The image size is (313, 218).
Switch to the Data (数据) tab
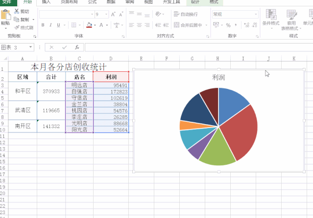(111, 2)
